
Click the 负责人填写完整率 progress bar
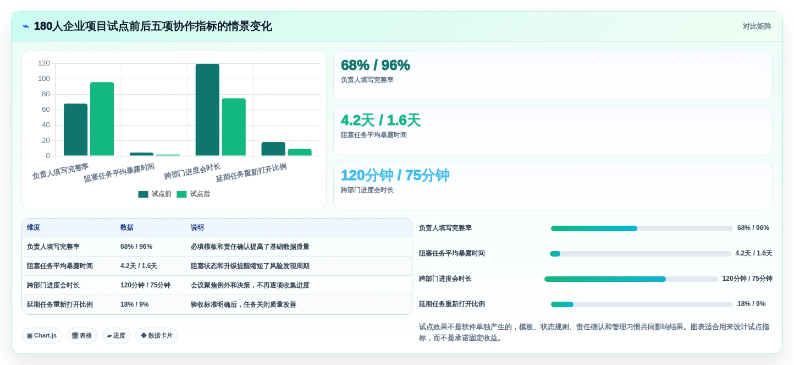pos(642,228)
